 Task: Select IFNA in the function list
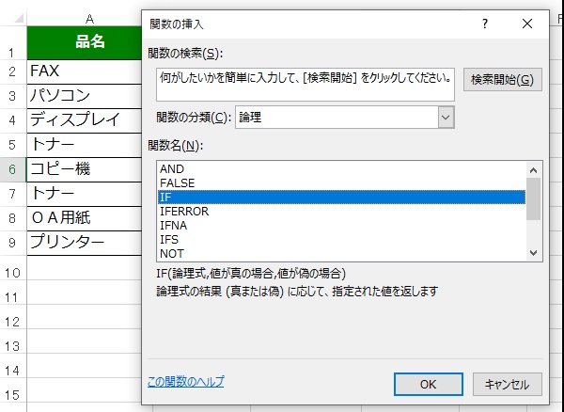pyautogui.click(x=341, y=226)
